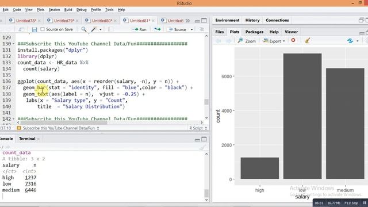Collapse code section at line 130

coord(13,44)
